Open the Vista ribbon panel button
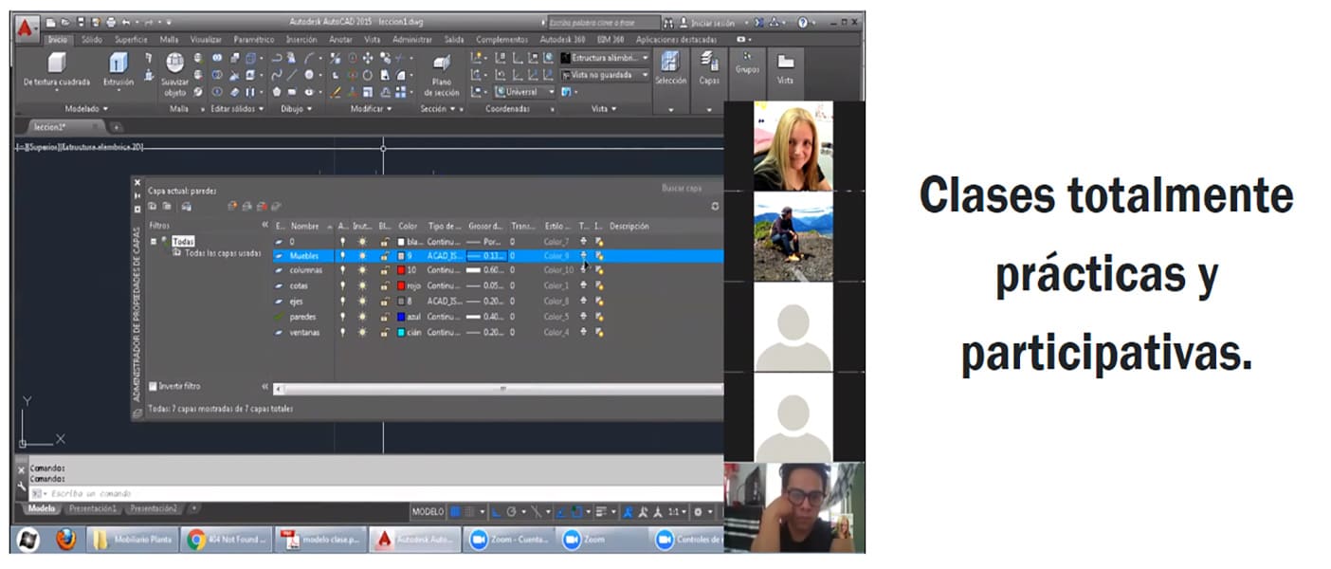 (x=785, y=68)
